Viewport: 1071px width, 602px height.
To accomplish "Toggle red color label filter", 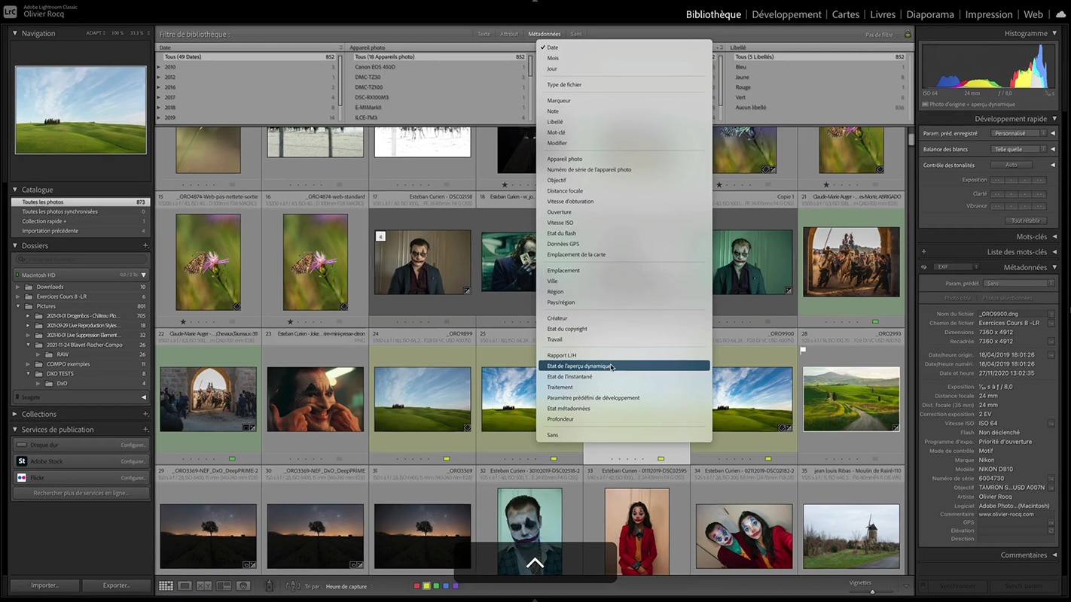I will 418,585.
